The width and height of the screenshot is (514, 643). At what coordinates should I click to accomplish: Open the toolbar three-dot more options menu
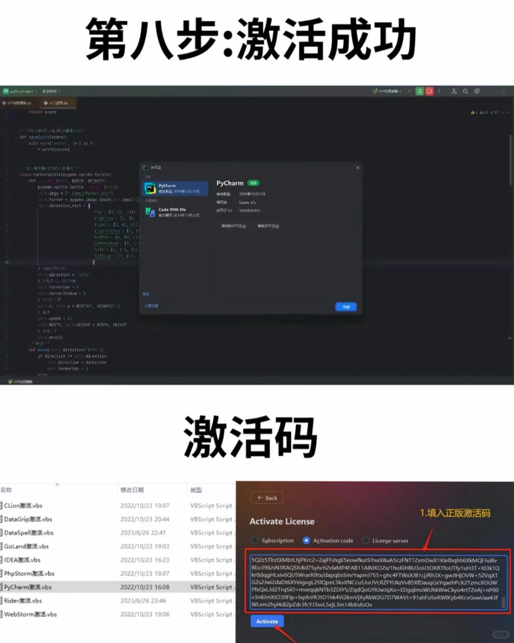tap(439, 91)
